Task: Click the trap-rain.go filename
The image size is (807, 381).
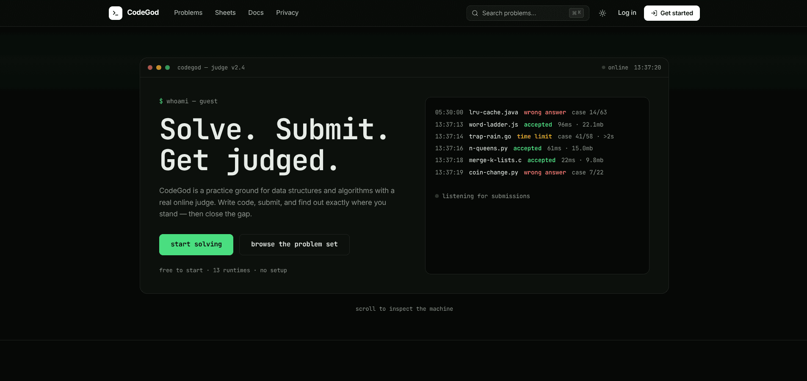Action: point(490,136)
